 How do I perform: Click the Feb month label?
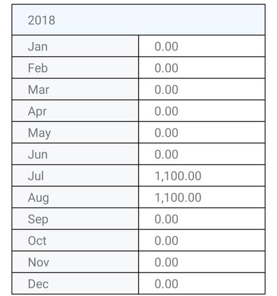tap(38, 68)
